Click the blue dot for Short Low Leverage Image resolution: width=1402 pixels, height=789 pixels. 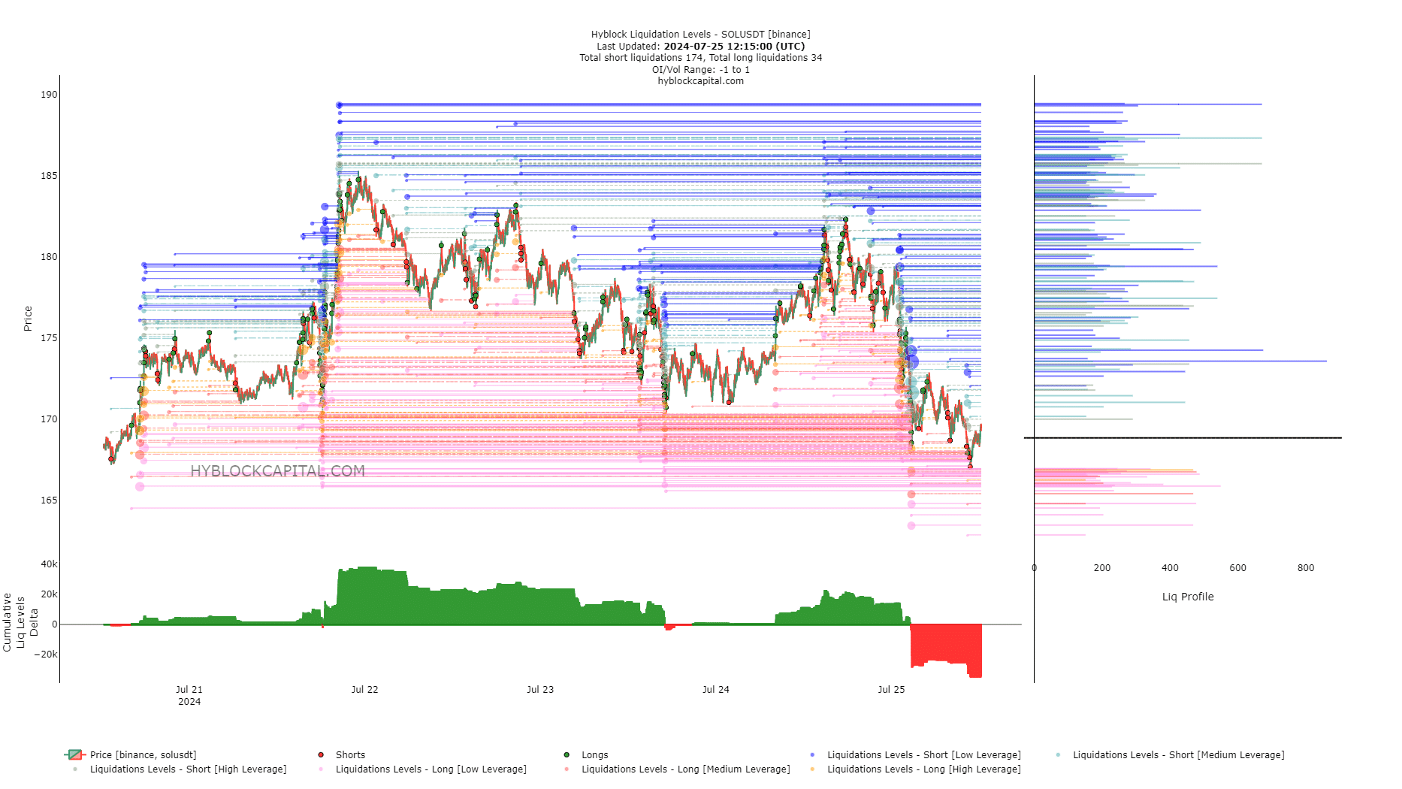coord(812,754)
